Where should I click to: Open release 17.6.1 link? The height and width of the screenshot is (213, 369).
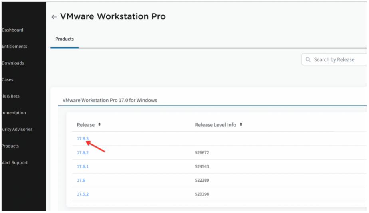[x=83, y=166]
